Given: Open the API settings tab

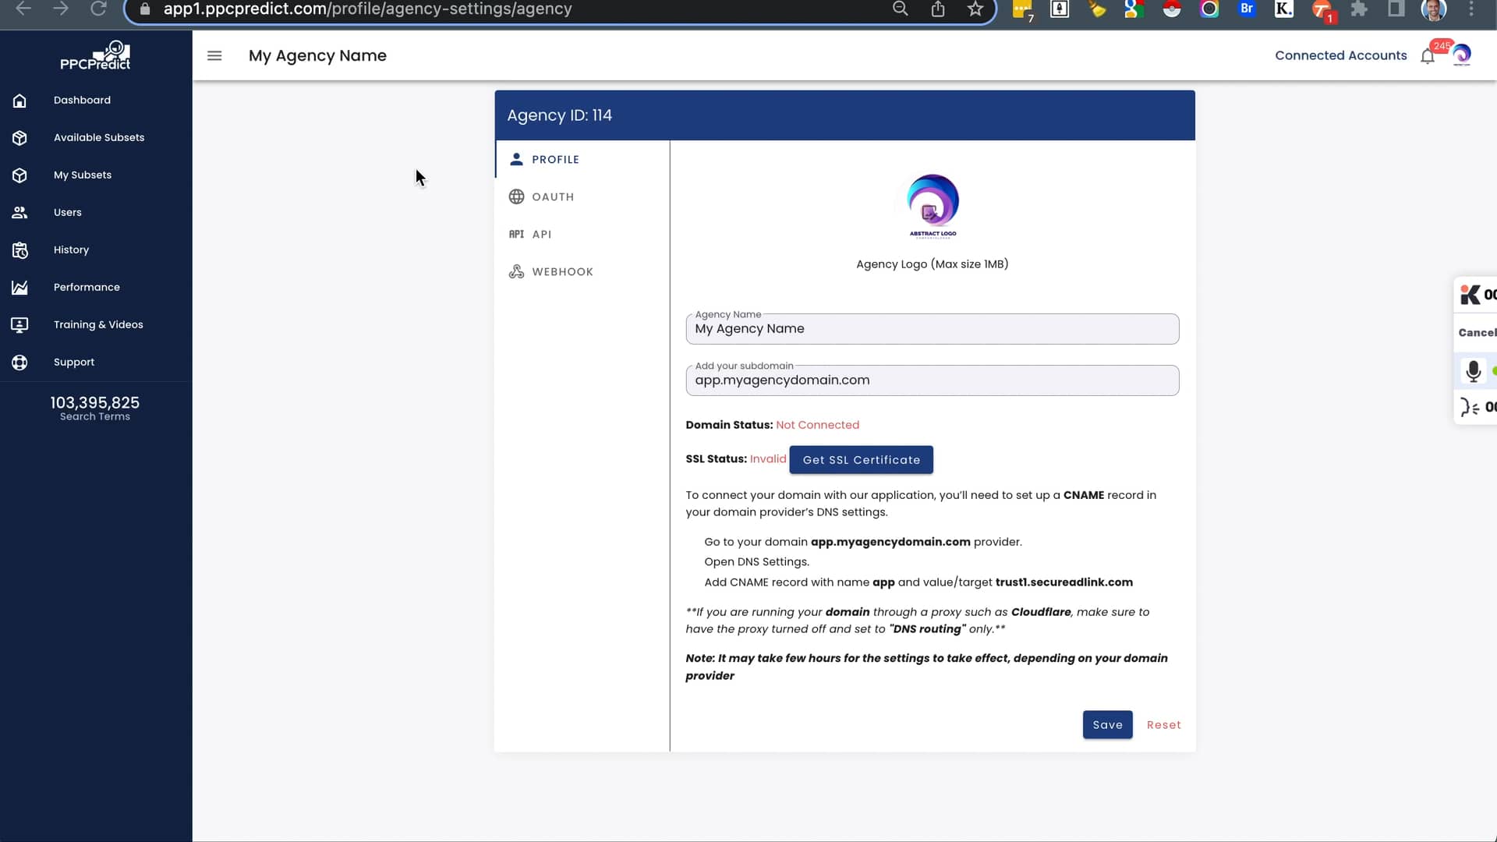Looking at the screenshot, I should [541, 234].
